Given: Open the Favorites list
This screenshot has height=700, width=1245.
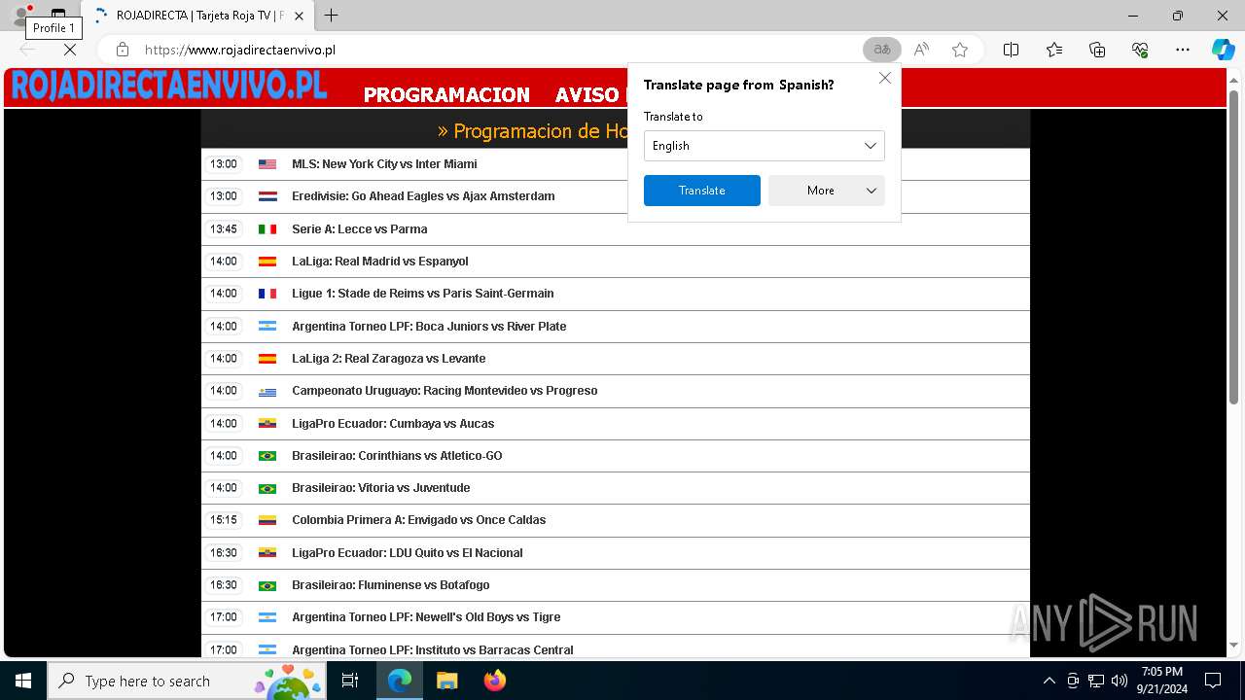Looking at the screenshot, I should pyautogui.click(x=1054, y=50).
